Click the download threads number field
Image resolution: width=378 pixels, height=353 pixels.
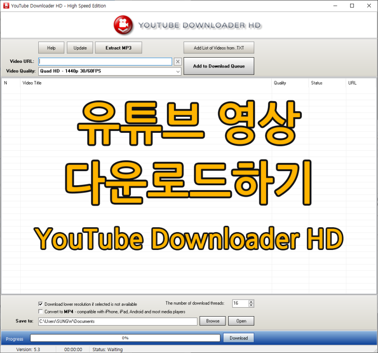(x=241, y=303)
